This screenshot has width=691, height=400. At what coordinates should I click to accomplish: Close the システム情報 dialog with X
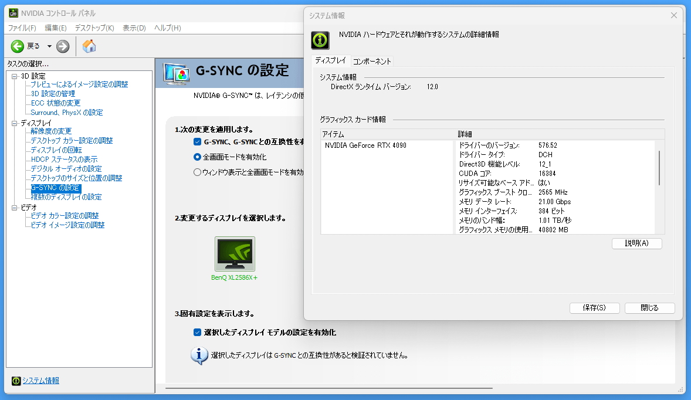pos(674,15)
